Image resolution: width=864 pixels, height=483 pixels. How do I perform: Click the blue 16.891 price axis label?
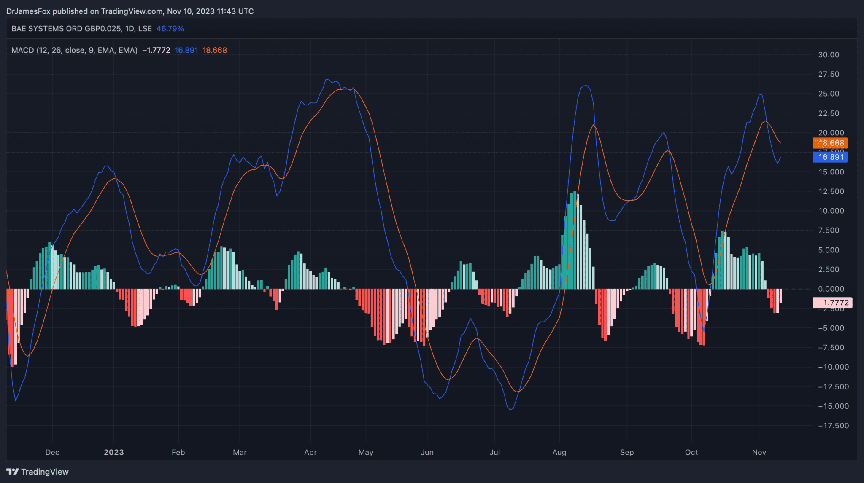[x=831, y=157]
